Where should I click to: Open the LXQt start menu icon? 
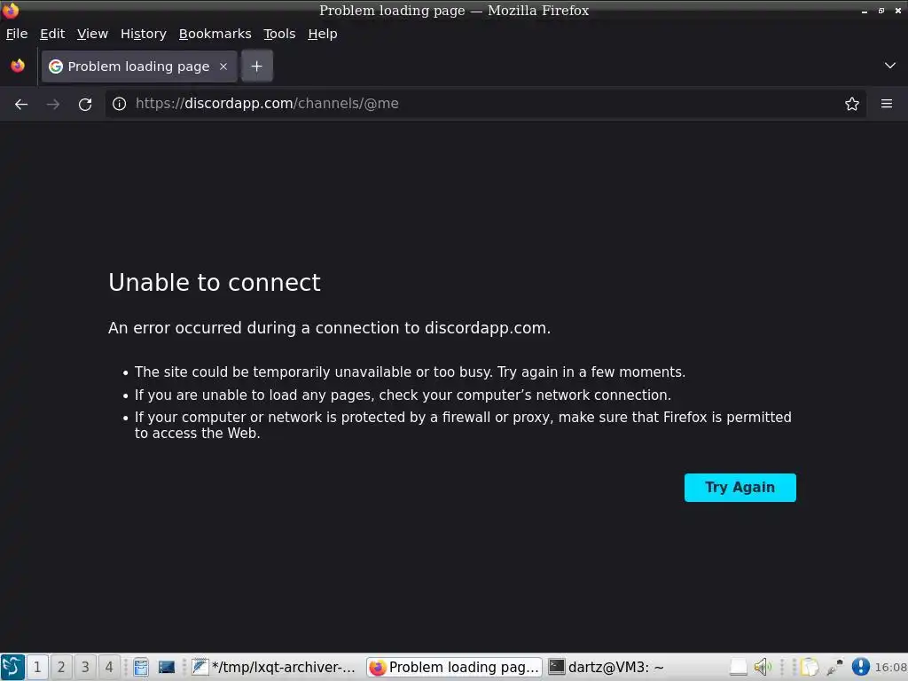coord(12,667)
